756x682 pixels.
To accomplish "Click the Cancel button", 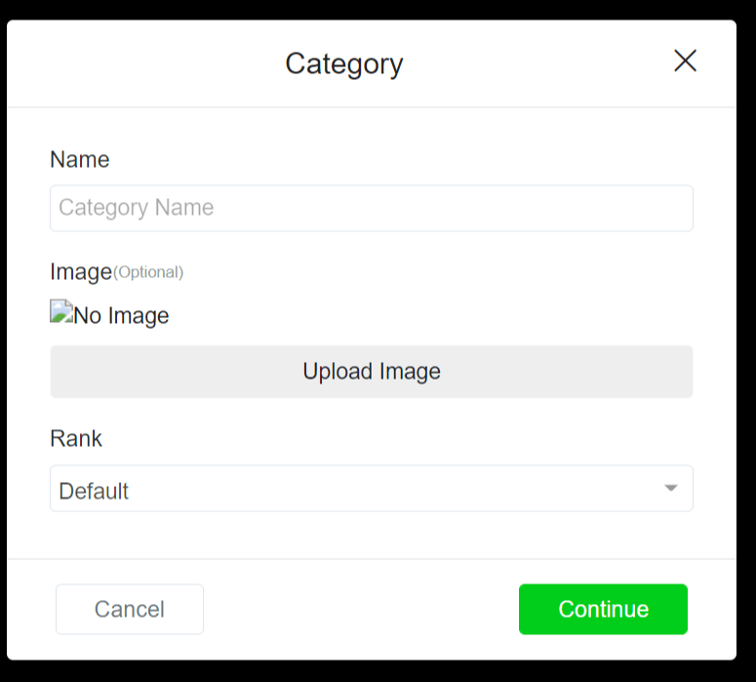I will click(x=130, y=609).
